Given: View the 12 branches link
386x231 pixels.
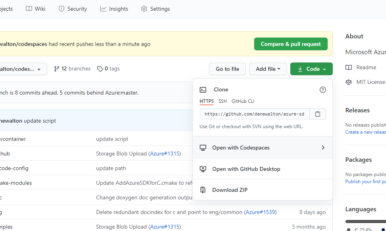Looking at the screenshot, I should 72,69.
